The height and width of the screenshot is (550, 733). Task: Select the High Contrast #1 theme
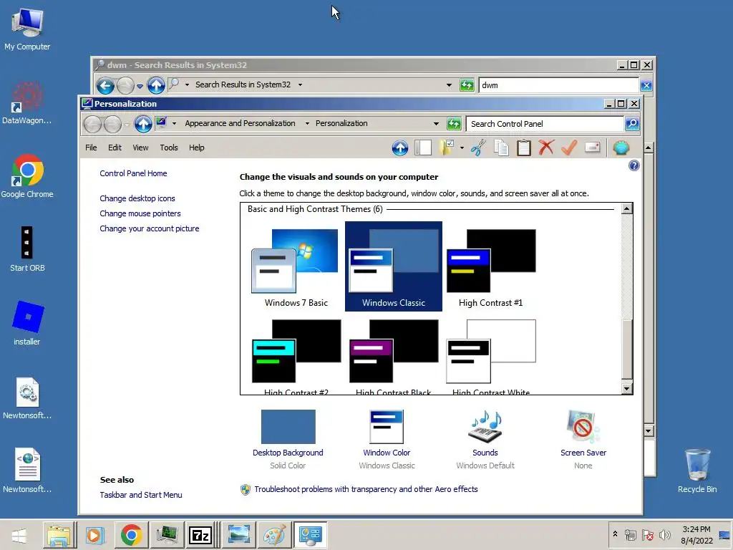[x=490, y=267]
